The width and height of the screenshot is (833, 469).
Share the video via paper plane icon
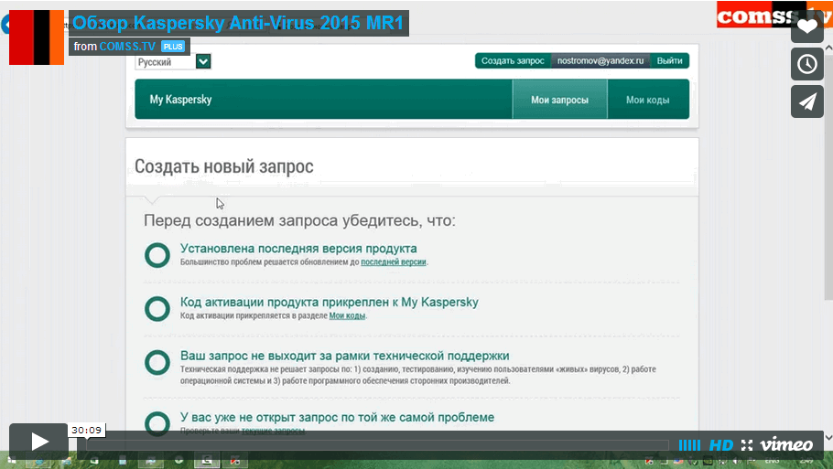(x=807, y=101)
